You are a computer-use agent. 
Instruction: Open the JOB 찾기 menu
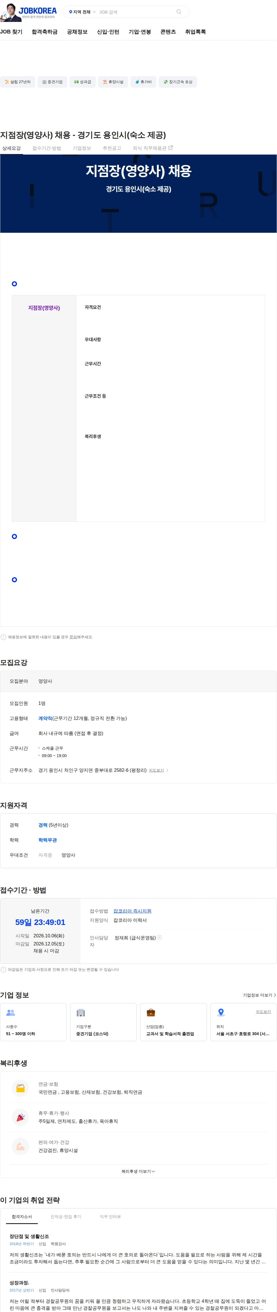click(11, 31)
